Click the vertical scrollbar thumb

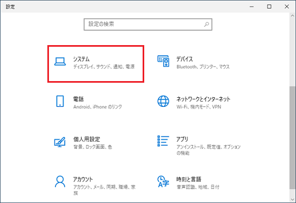point(292,137)
